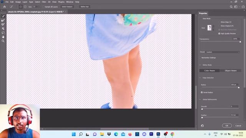Select the Object Selection tool

(3, 29)
